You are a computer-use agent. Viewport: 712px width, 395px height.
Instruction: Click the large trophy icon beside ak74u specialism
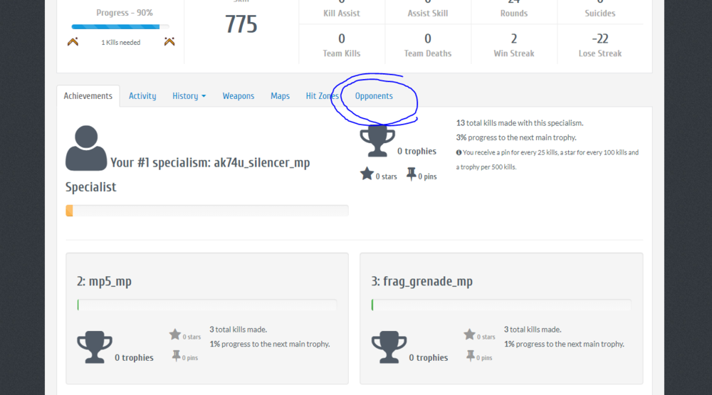376,141
